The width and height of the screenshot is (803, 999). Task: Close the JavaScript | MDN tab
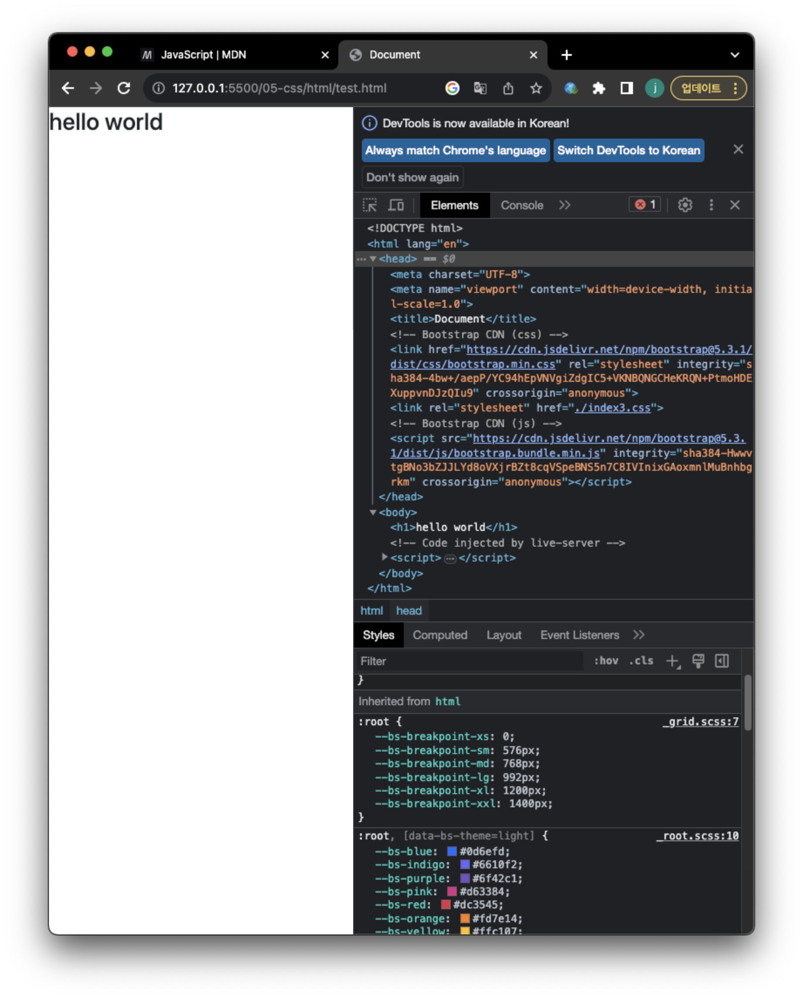tap(325, 55)
